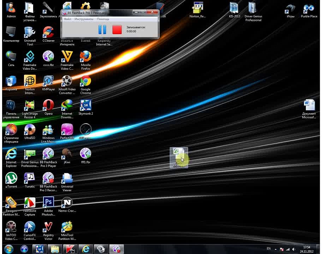Select the MiniTool Partition Wizard icon

pos(67,231)
